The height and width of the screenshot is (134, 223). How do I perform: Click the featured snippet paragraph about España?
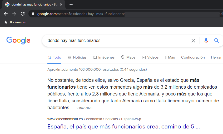tap(133, 94)
